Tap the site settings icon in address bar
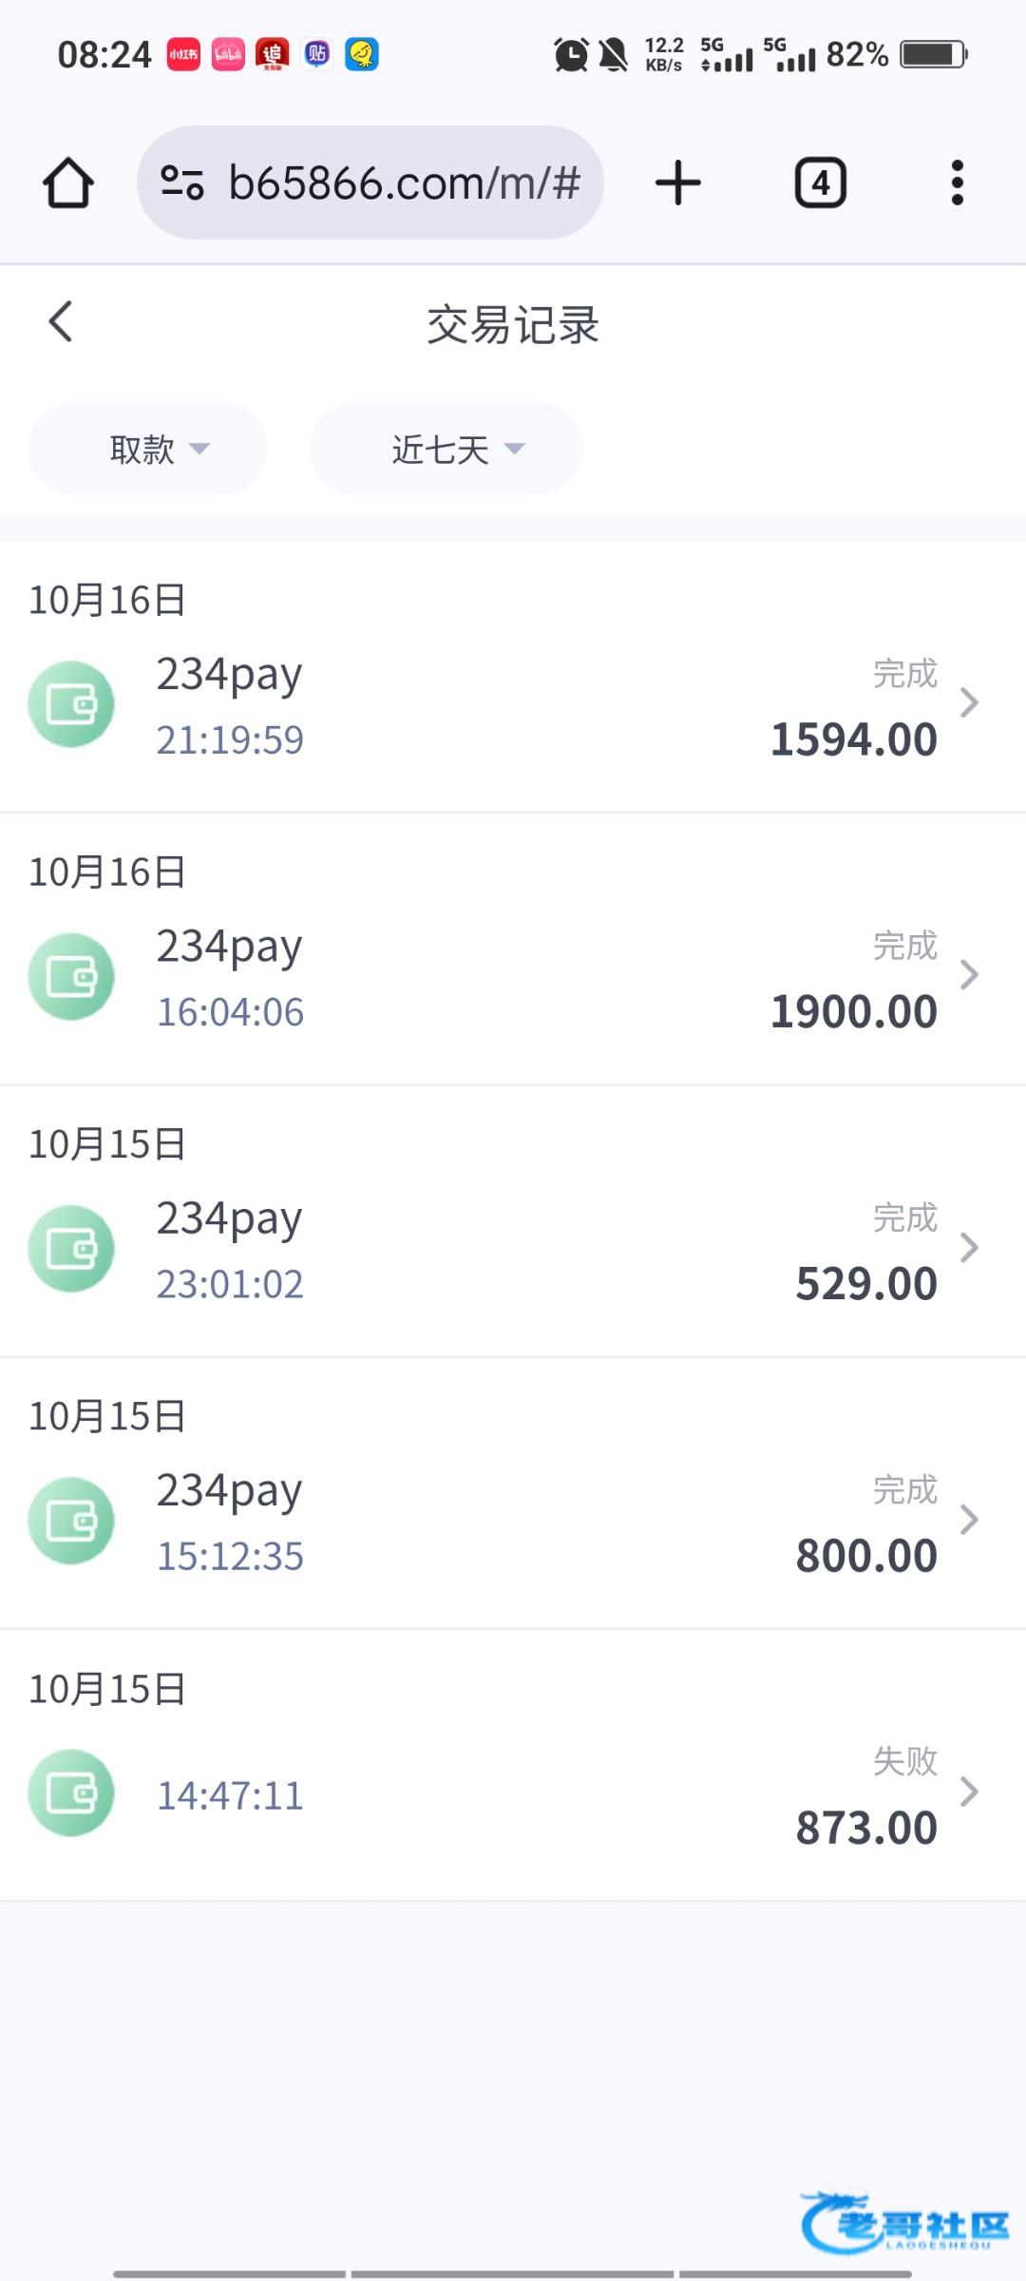The height and width of the screenshot is (2281, 1026). 181,182
